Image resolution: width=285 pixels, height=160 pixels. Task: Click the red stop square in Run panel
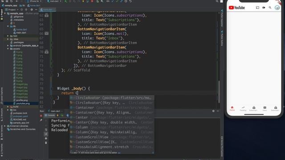coord(41,116)
